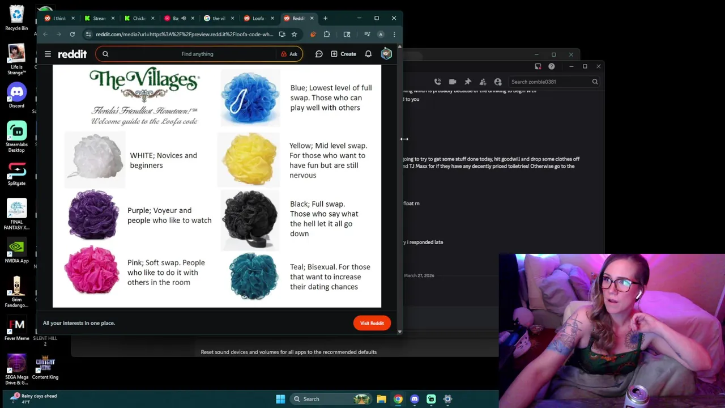Open Chrome three-dot menu
Viewport: 725px width, 408px height.
(x=394, y=34)
